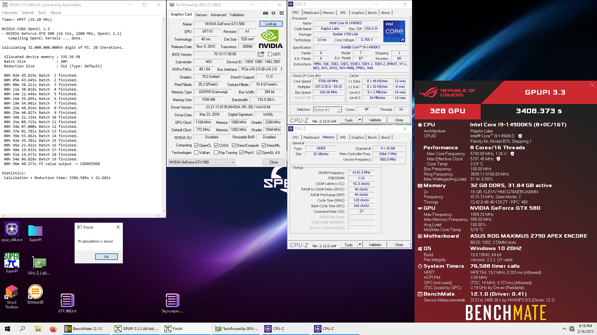The image size is (597, 335).
Task: Click the GPUPI horizontal scrollbar right arrow
Action: coord(159,216)
